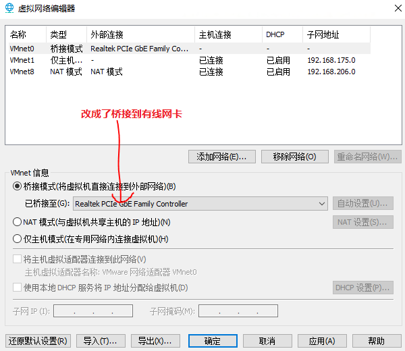Toggle 将主机虚拟适配器连接到此网络 checkbox
Viewport: 405px width, 351px height.
point(17,259)
